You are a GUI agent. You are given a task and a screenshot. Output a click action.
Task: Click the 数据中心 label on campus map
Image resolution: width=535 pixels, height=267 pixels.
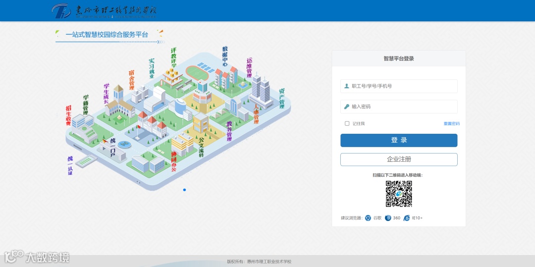[x=225, y=56]
